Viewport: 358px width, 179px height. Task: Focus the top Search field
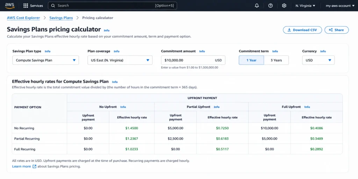(112, 6)
